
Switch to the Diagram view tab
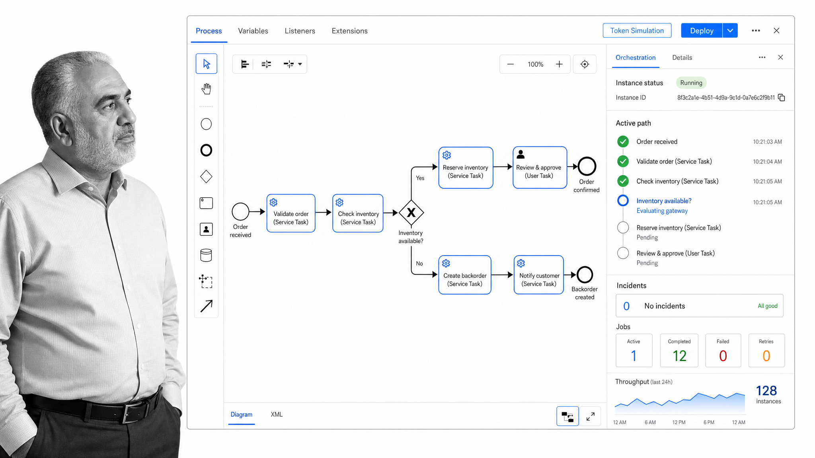coord(242,414)
